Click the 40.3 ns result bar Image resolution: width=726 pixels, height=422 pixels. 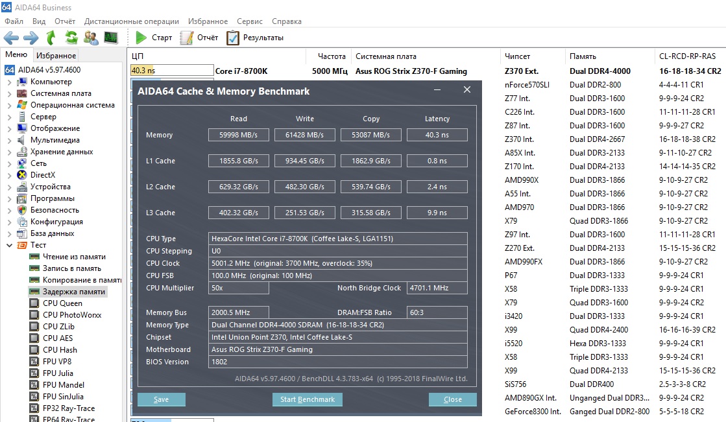tap(172, 70)
